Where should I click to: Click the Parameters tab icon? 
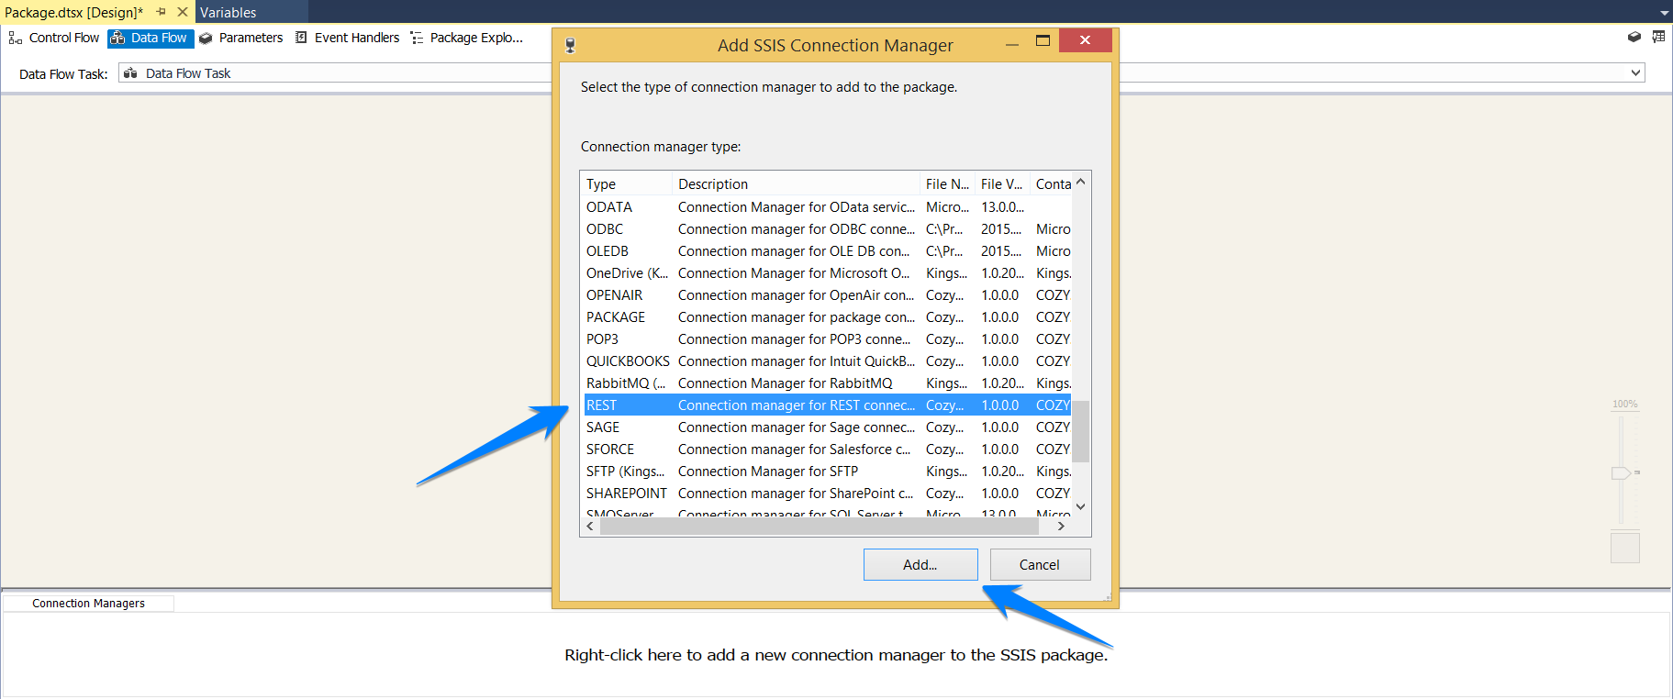(x=206, y=38)
